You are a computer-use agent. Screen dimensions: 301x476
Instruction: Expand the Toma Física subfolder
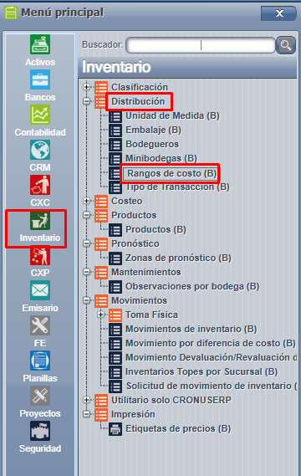[x=101, y=315]
